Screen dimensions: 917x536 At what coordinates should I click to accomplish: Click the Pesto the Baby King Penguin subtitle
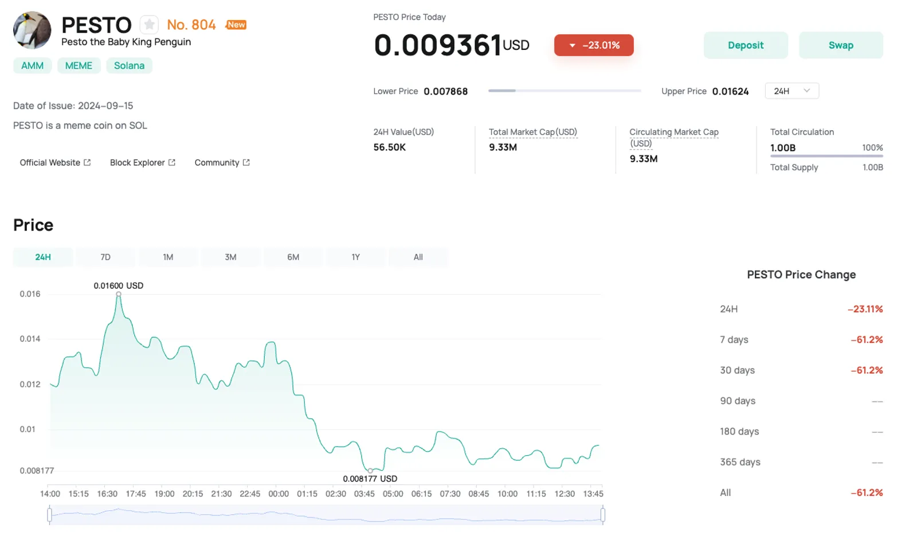126,42
